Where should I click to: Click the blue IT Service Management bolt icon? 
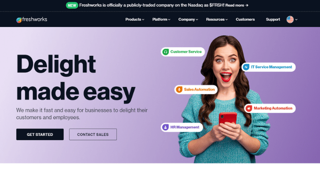[x=246, y=67]
